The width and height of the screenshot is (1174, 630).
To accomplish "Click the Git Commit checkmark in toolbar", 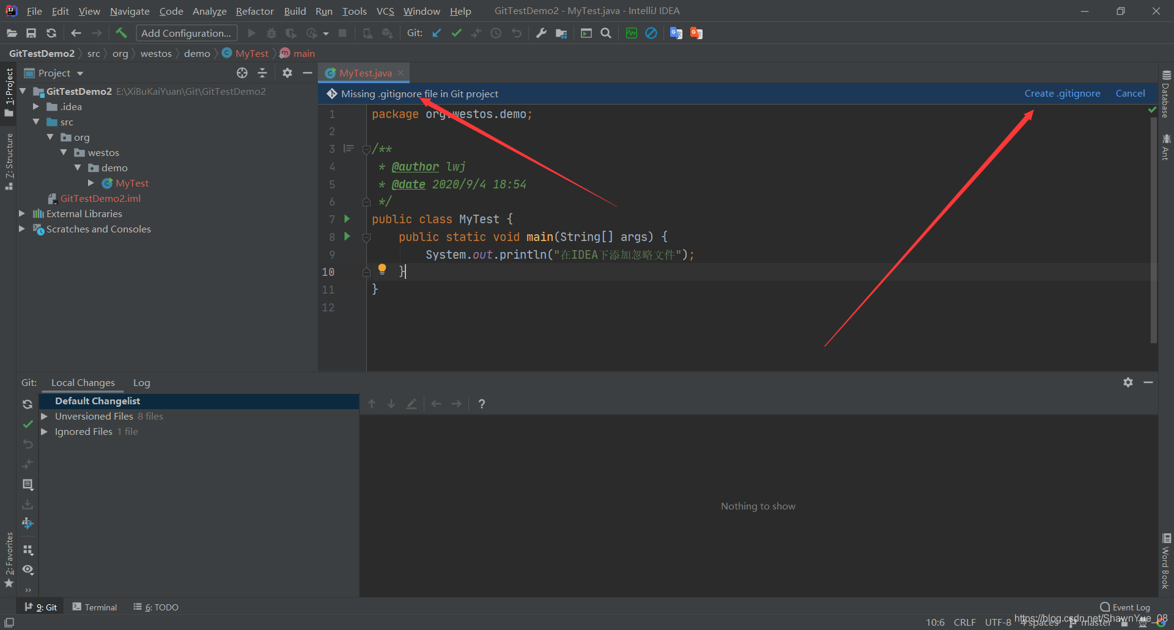I will [456, 33].
